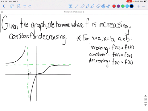
Task: Pick the red ink color
Action: click(x=114, y=6)
